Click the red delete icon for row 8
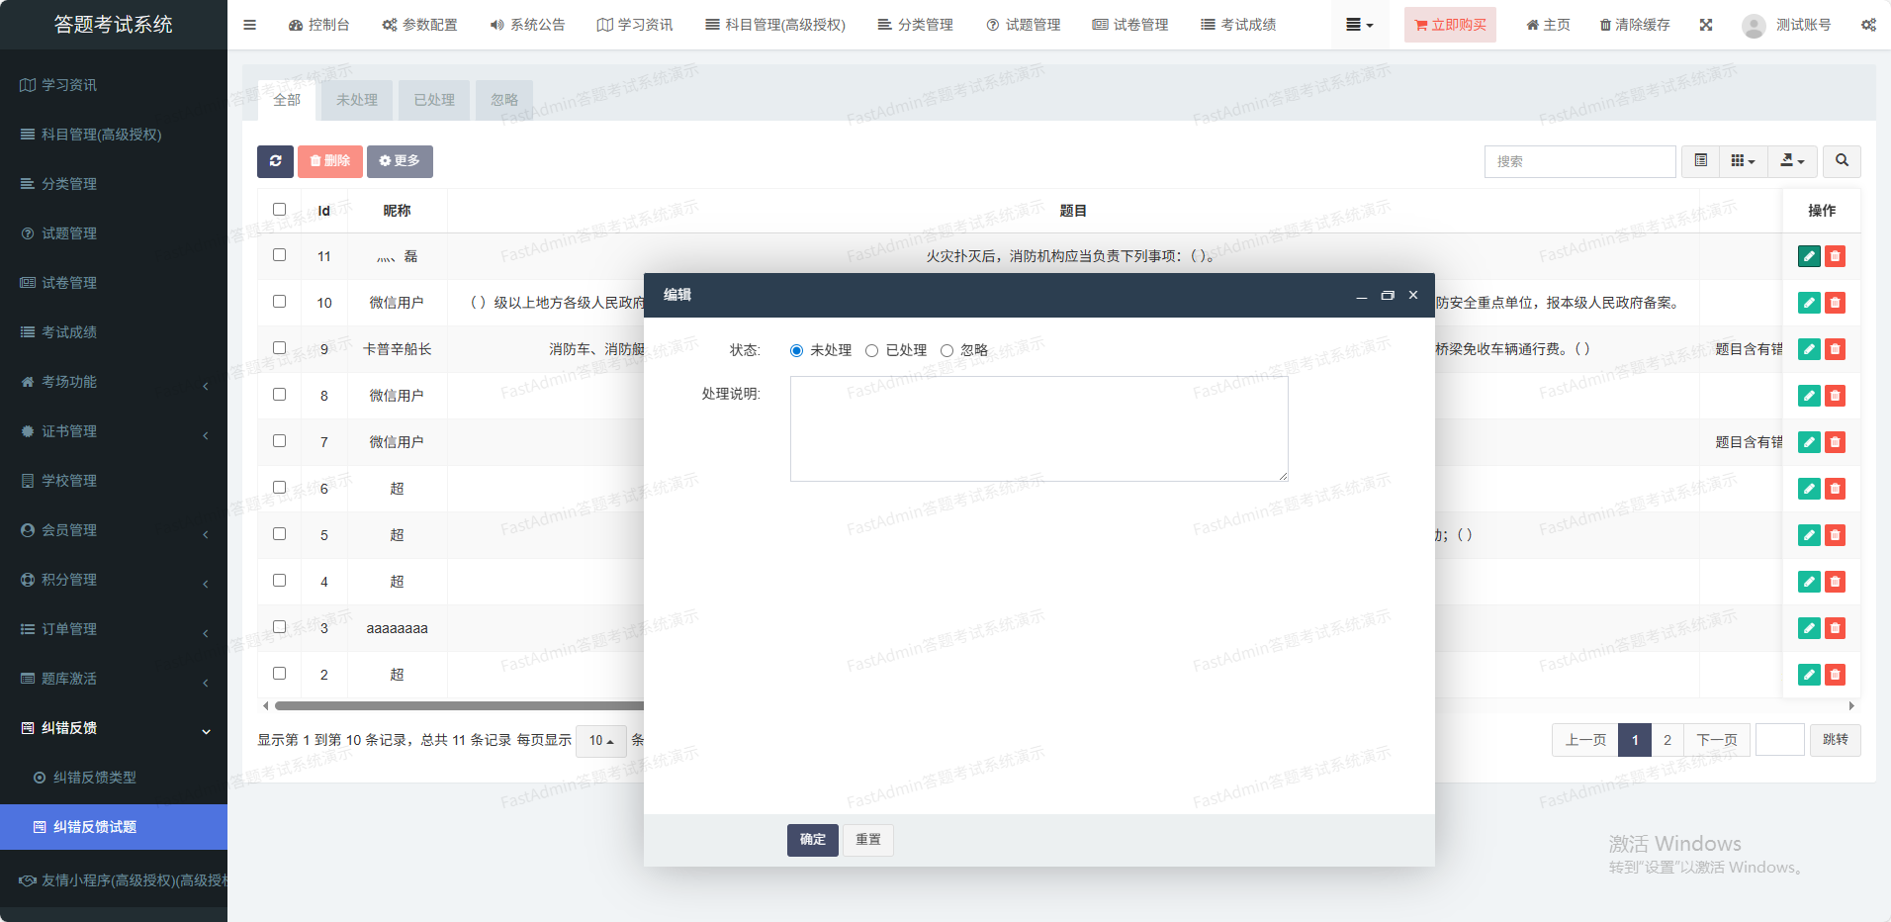Screen dimensions: 1891x922 click(x=1835, y=396)
